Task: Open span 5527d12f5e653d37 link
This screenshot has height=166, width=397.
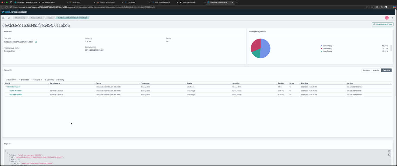Action: tap(16, 91)
